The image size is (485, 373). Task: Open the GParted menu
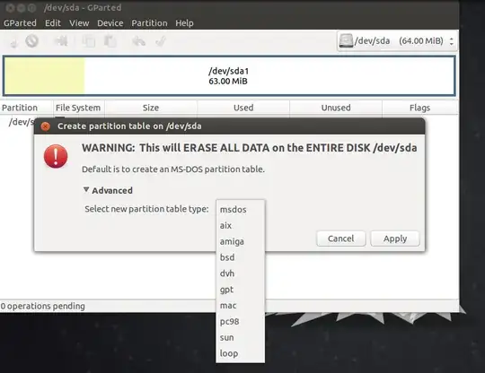20,23
